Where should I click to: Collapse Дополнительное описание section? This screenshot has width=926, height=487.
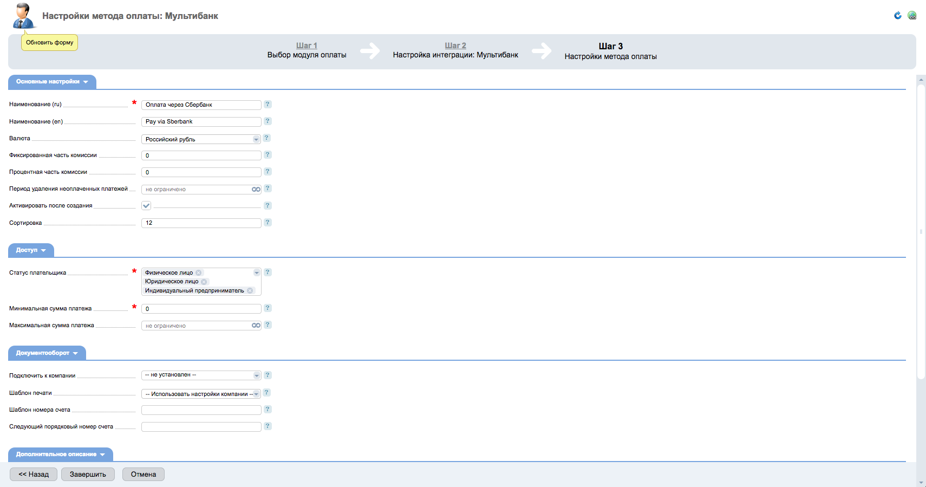pyautogui.click(x=61, y=454)
